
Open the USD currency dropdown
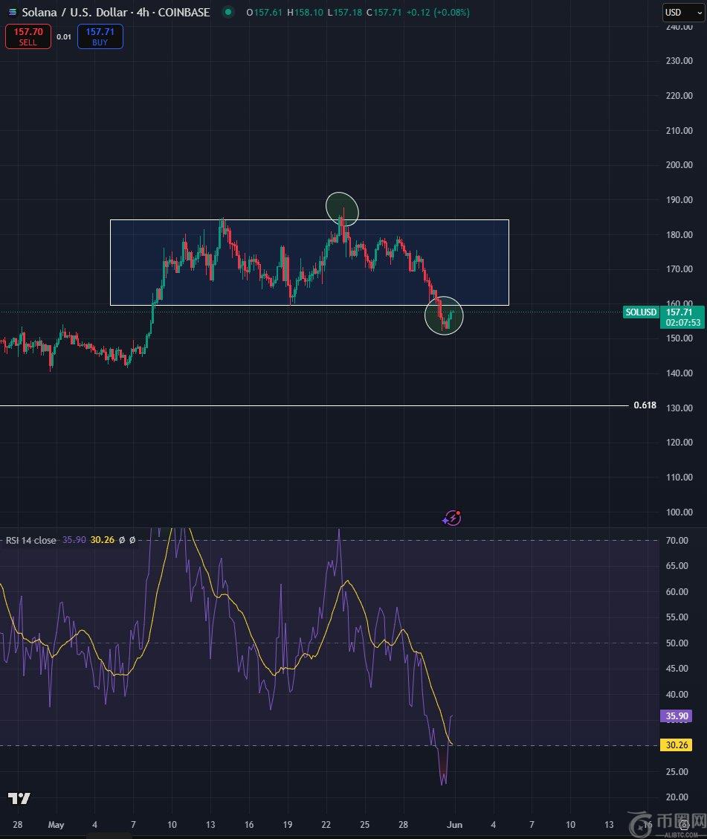682,13
